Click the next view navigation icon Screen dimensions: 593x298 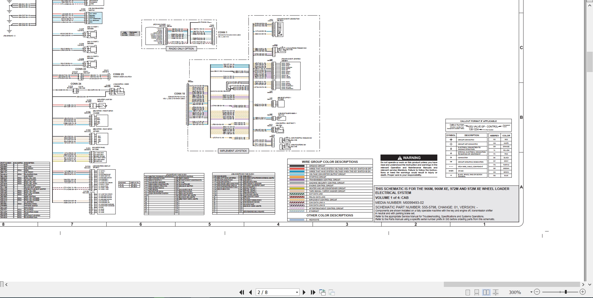[332, 292]
